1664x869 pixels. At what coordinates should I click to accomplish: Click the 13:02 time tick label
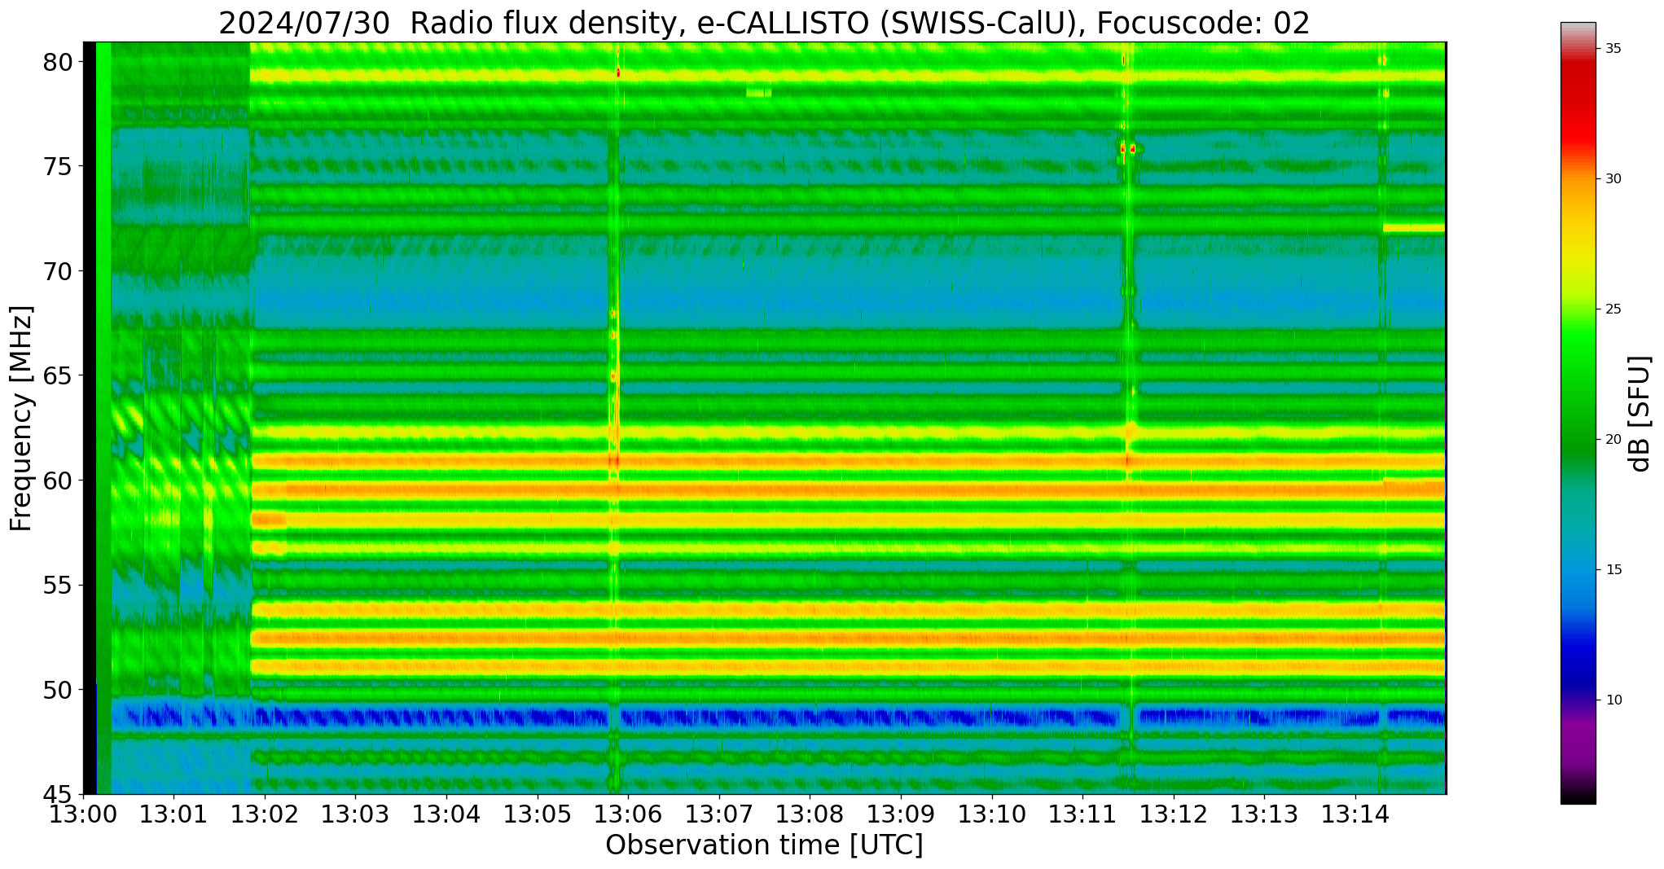coord(265,814)
